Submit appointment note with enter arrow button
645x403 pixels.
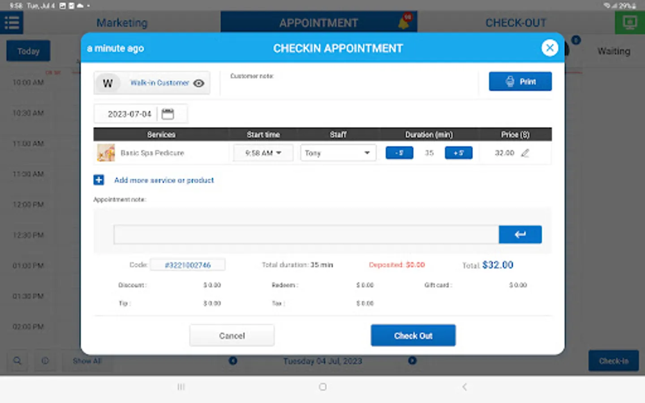click(x=520, y=235)
